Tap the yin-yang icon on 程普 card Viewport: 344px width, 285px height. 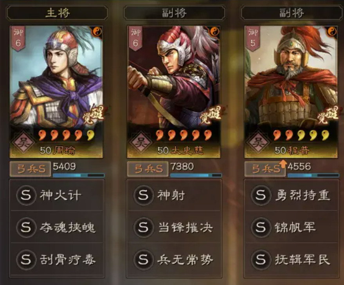[332, 32]
